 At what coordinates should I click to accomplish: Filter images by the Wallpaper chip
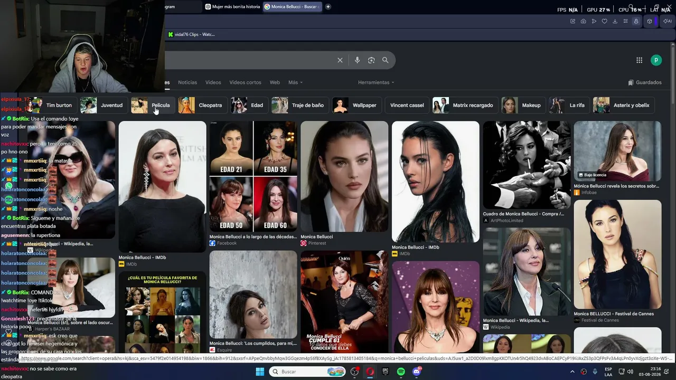click(356, 105)
